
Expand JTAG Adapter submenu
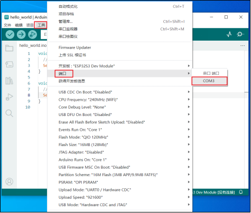[x=120, y=152]
